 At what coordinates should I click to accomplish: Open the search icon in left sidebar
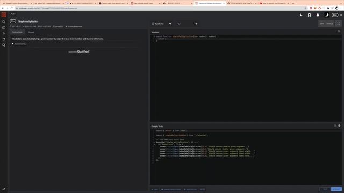pyautogui.click(x=4, y=21)
